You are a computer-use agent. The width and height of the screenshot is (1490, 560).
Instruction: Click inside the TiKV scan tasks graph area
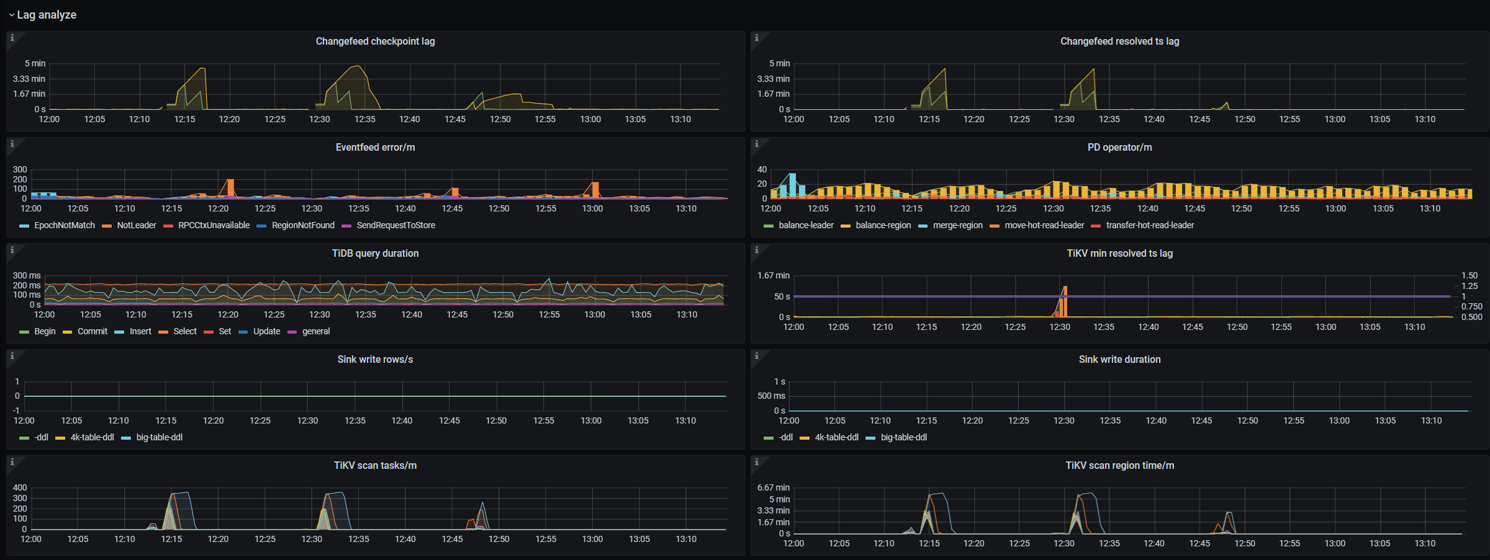(x=372, y=509)
